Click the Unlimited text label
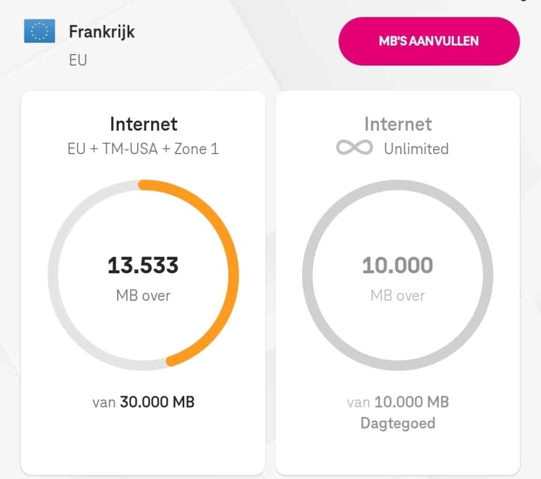Viewport: 541px width, 479px height. tap(416, 148)
